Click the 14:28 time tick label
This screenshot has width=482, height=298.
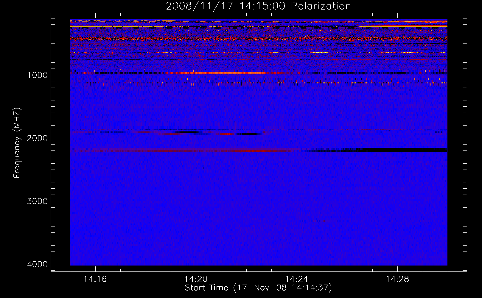(397, 279)
